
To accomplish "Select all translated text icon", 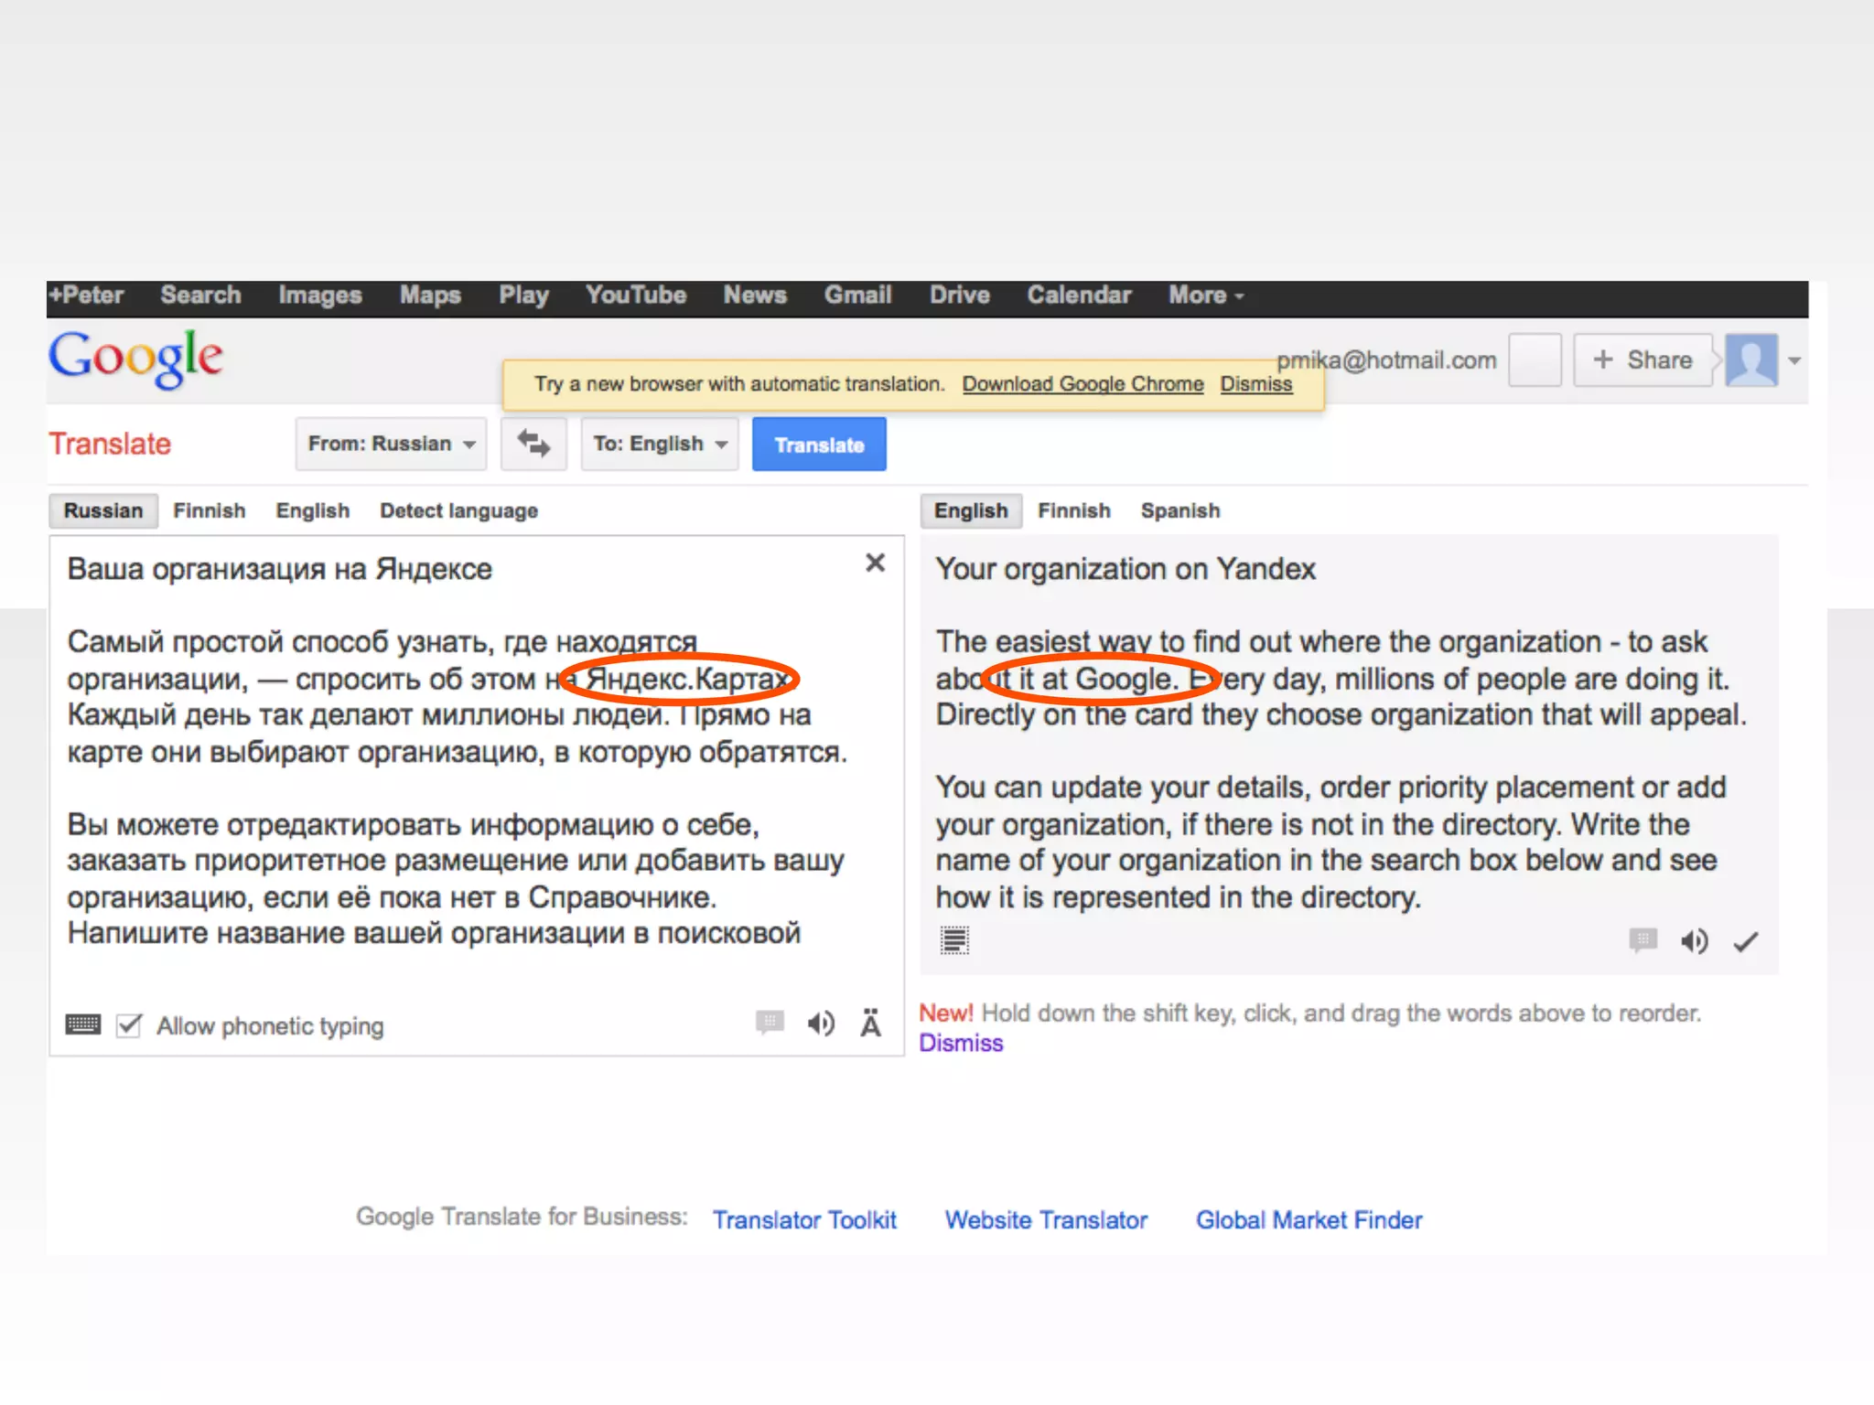I will 954,939.
